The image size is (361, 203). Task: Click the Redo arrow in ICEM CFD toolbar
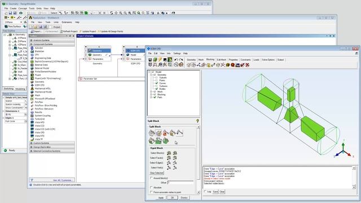[181, 60]
